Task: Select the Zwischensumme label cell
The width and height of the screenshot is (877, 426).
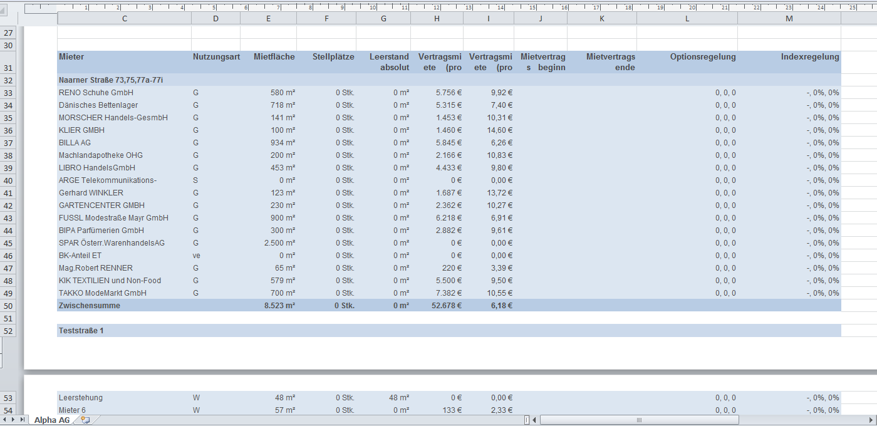Action: click(124, 306)
